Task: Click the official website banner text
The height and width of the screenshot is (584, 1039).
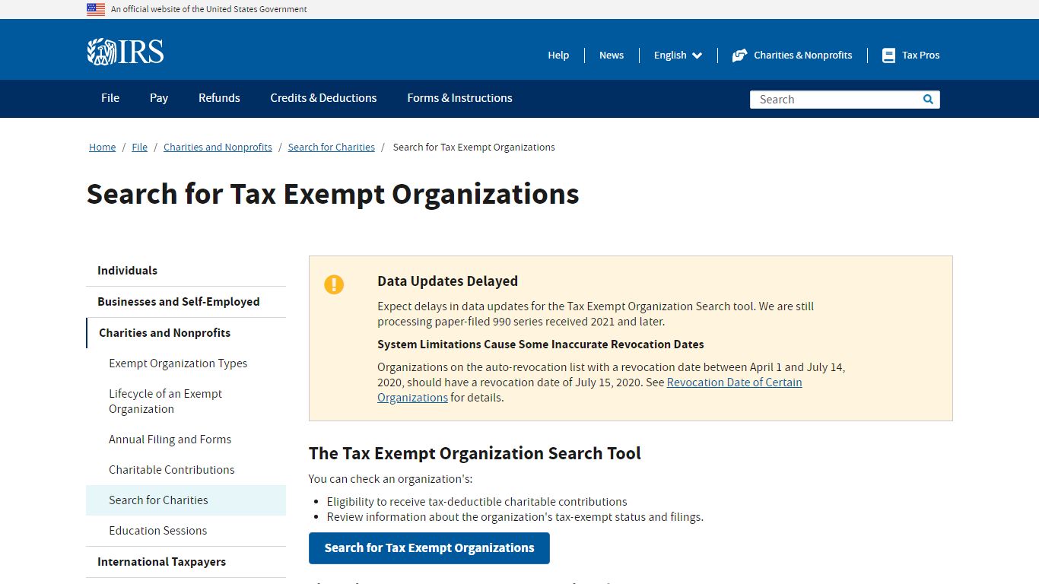Action: 209,9
